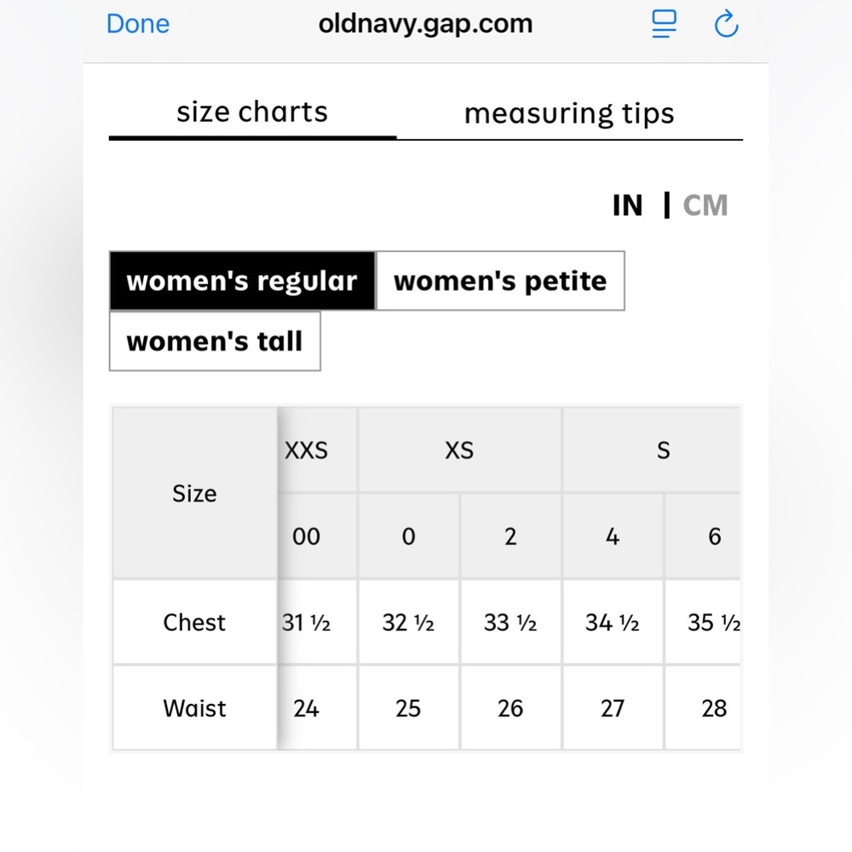Tap chest value 33 ½ cell
852x852 pixels.
pos(510,622)
